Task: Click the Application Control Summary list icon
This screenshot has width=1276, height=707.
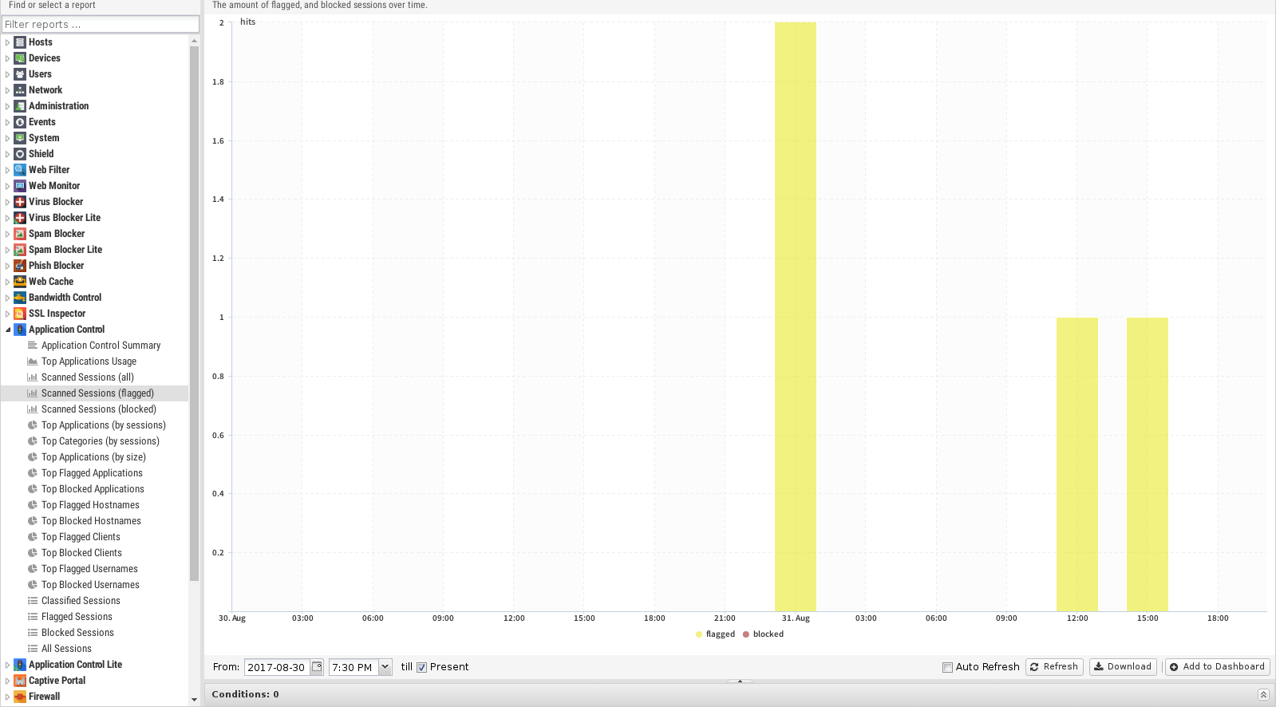Action: pyautogui.click(x=33, y=346)
